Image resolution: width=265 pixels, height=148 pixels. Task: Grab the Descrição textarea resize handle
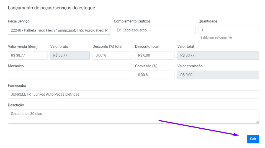pyautogui.click(x=258, y=122)
